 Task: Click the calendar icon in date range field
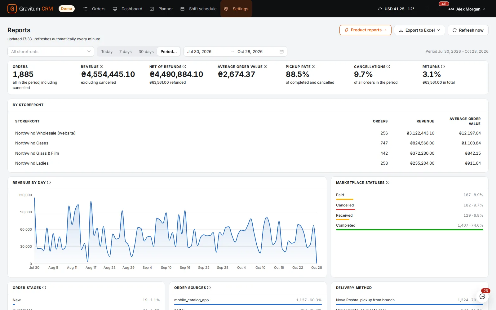[281, 52]
